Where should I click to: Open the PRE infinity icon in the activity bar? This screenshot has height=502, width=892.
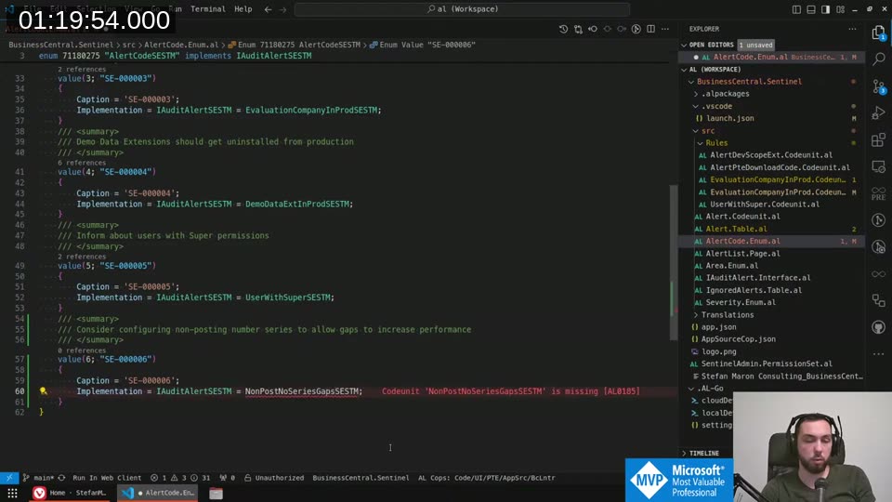(x=879, y=193)
